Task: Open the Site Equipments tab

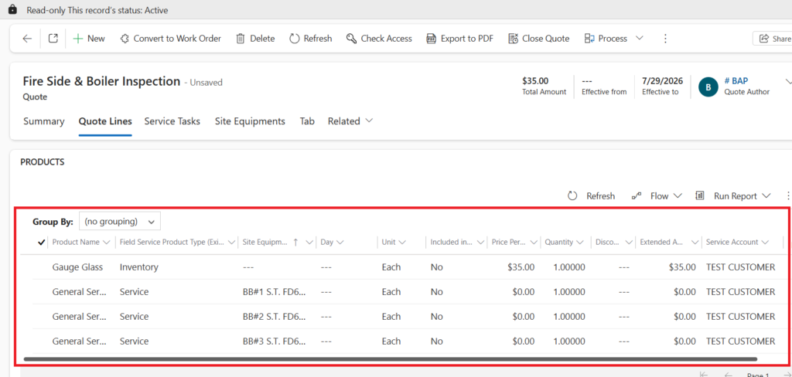Action: (250, 121)
